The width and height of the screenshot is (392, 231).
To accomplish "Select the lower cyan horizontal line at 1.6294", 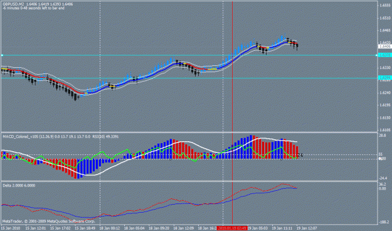I will (x=189, y=78).
